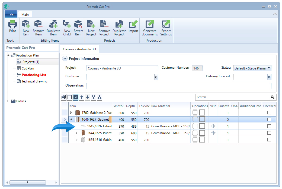Click the search magnifier icon
The image size is (282, 189).
[x=273, y=97]
